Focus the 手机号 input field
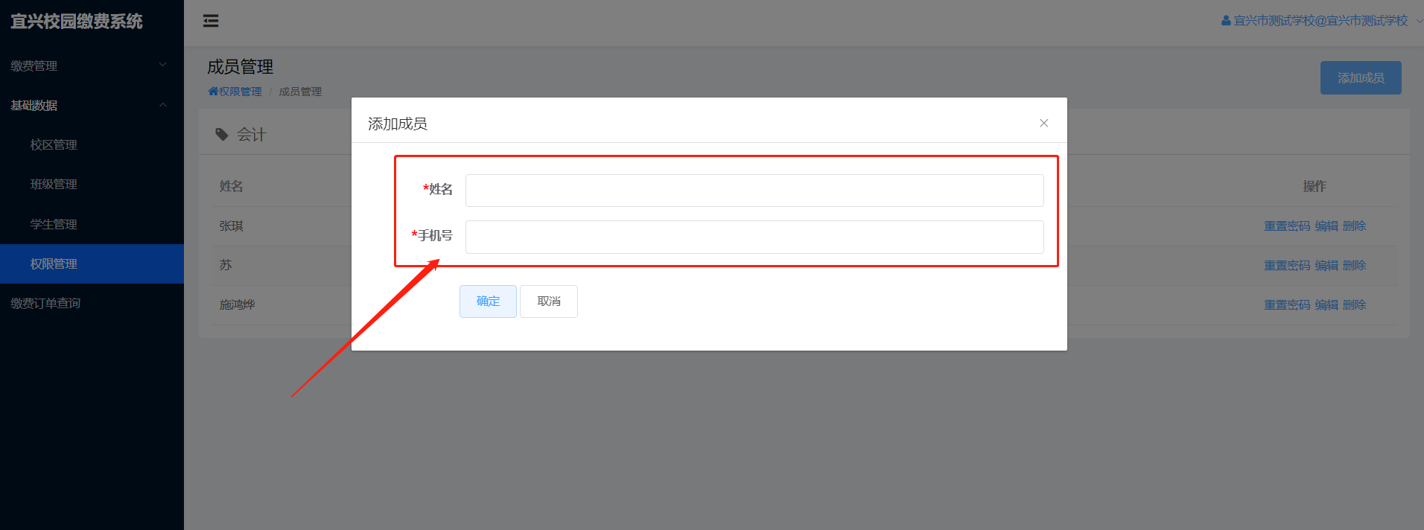The height and width of the screenshot is (530, 1424). tap(754, 237)
